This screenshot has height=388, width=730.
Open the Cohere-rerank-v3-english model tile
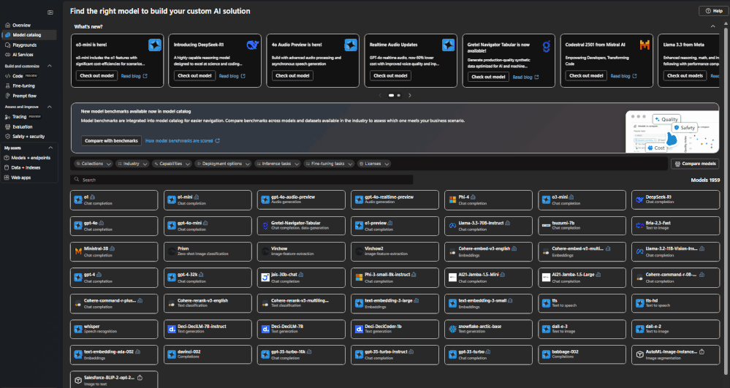(x=208, y=303)
